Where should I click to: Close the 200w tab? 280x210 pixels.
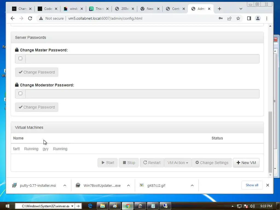pyautogui.click(x=133, y=9)
